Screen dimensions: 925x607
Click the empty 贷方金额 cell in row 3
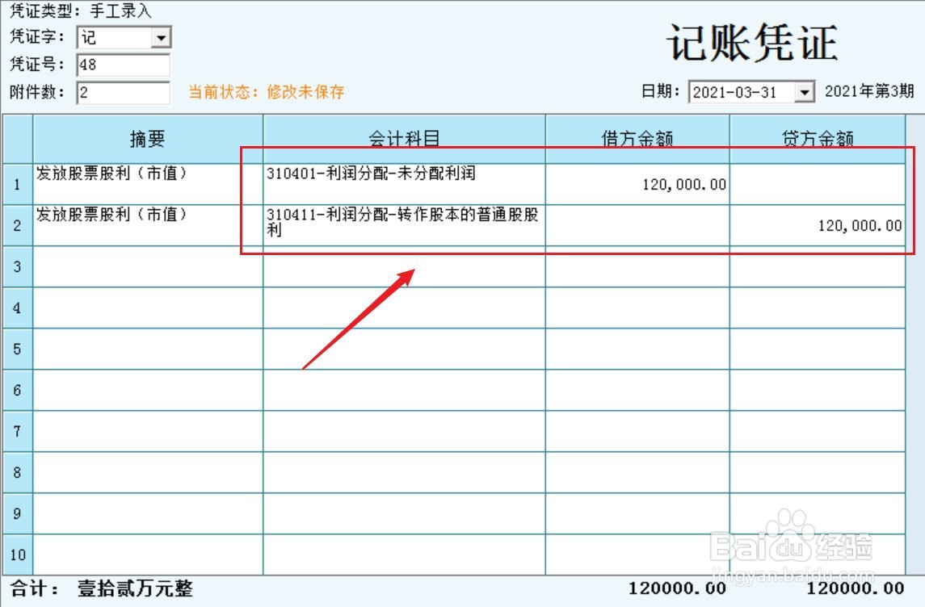pyautogui.click(x=818, y=267)
